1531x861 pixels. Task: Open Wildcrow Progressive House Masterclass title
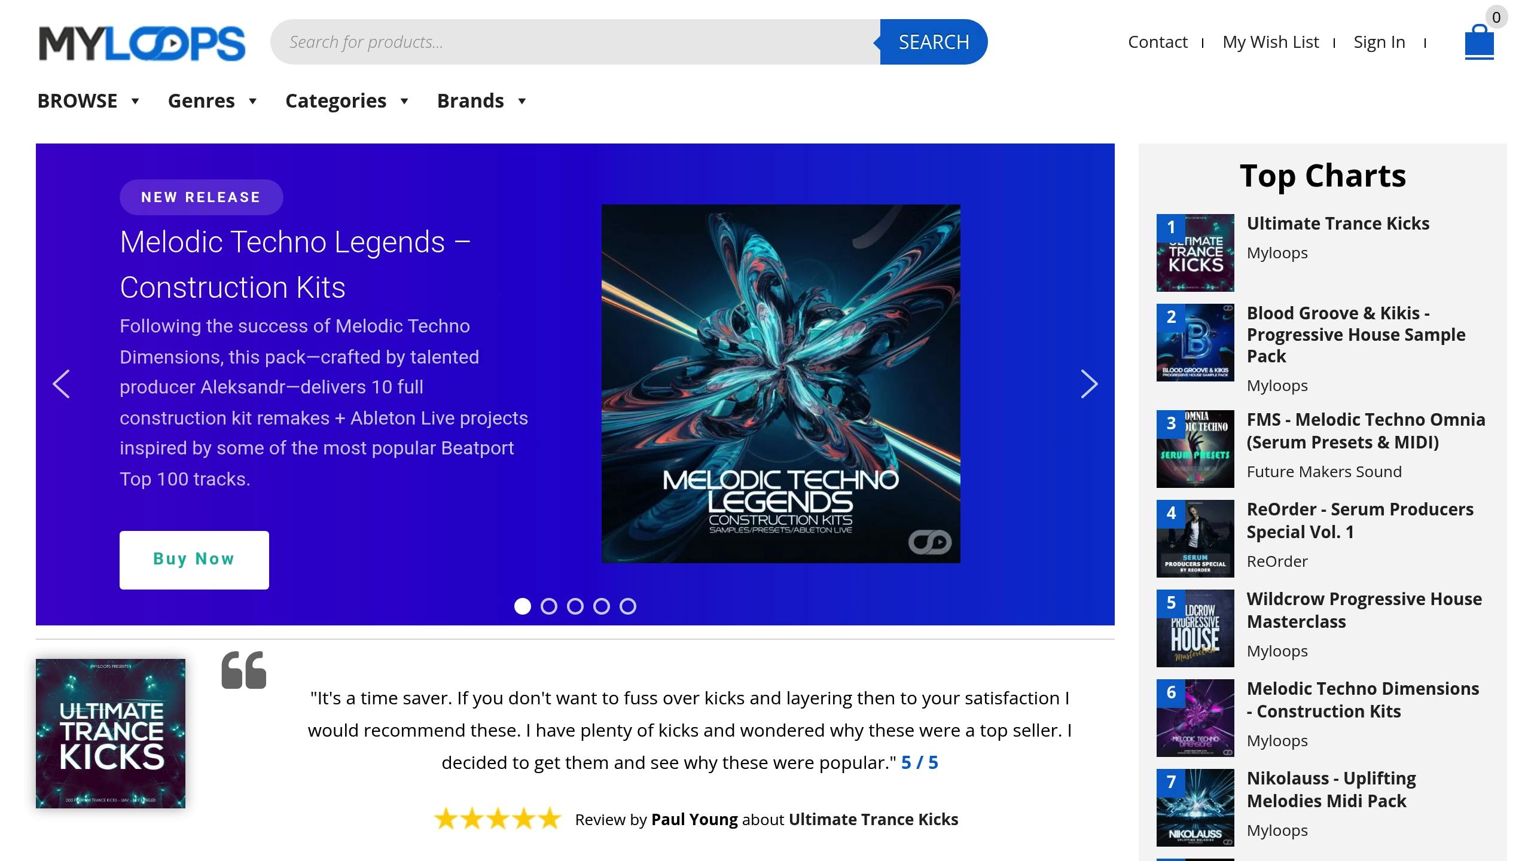(1364, 610)
